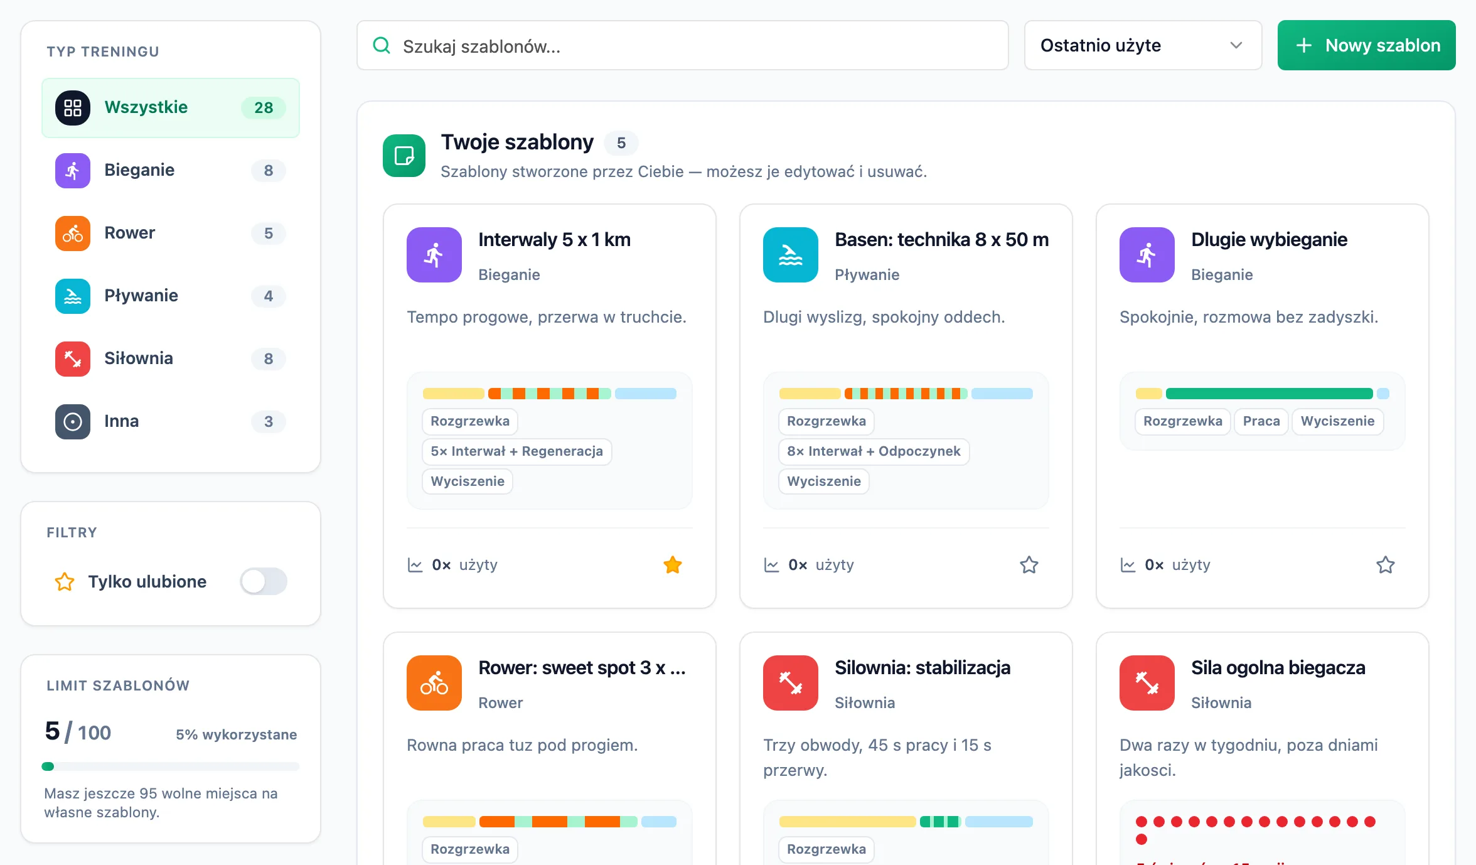The height and width of the screenshot is (865, 1476).
Task: Click the running icon on Dlugie wybieganie card
Action: coord(1147,255)
